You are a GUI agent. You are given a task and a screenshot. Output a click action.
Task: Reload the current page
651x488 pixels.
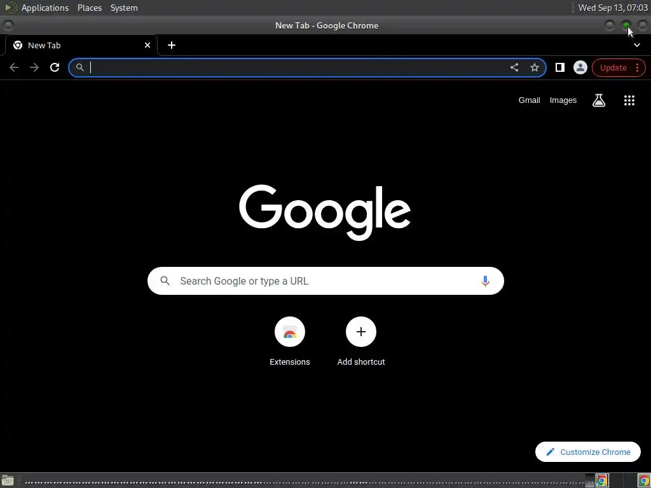click(55, 67)
